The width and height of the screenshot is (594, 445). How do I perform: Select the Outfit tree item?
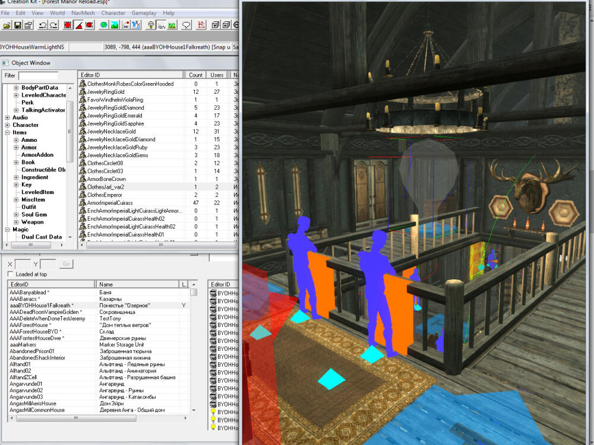[29, 207]
